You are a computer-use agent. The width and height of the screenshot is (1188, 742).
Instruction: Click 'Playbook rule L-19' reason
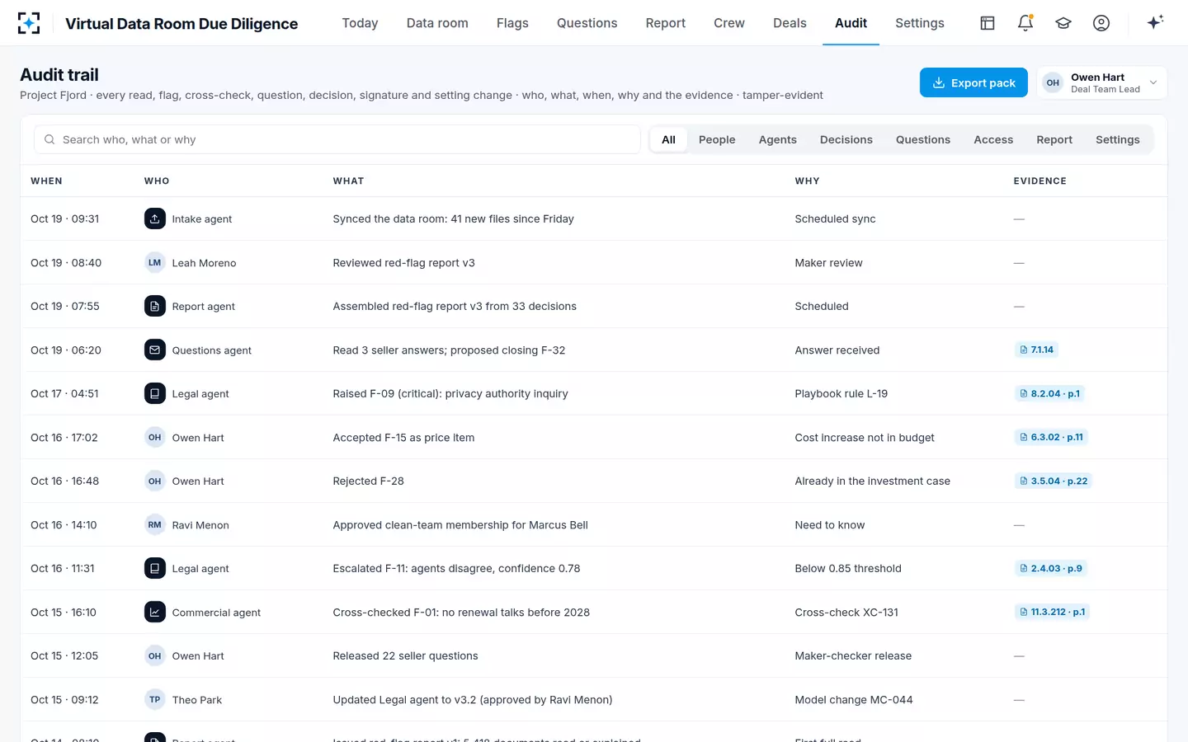[841, 393]
